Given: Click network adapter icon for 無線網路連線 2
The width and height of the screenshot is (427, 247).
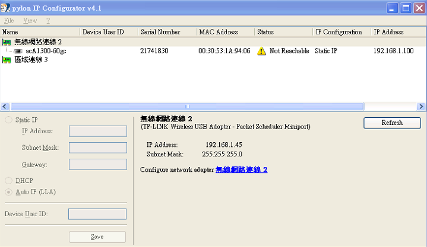Looking at the screenshot, I should [x=7, y=42].
